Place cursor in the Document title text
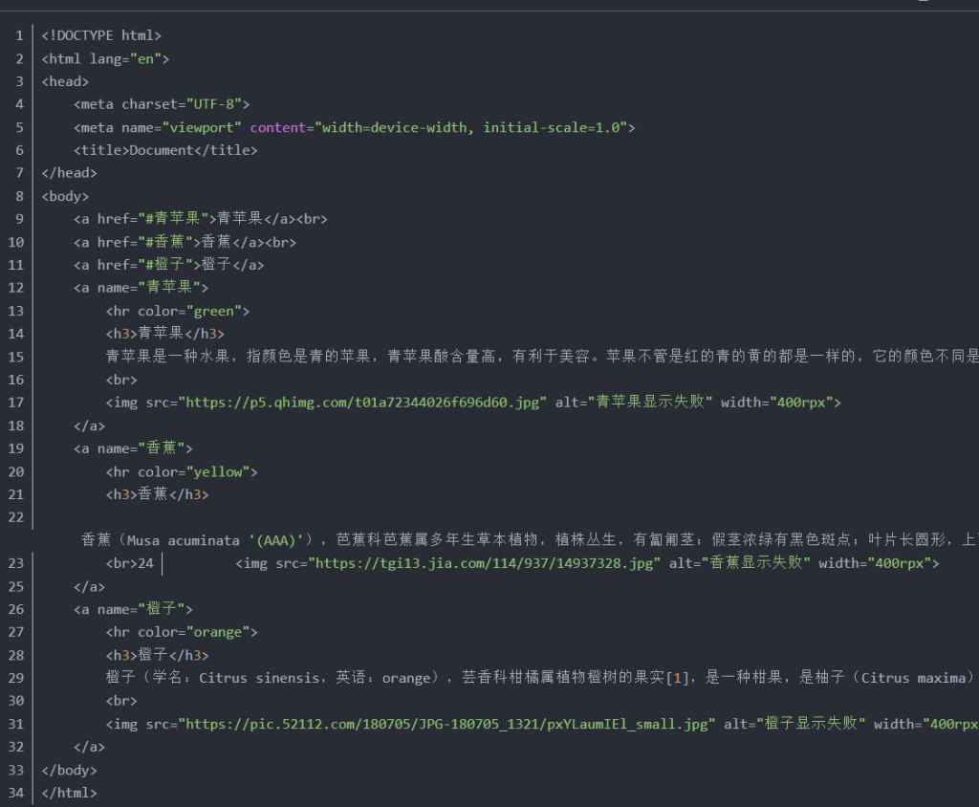The width and height of the screenshot is (979, 807). 161,150
